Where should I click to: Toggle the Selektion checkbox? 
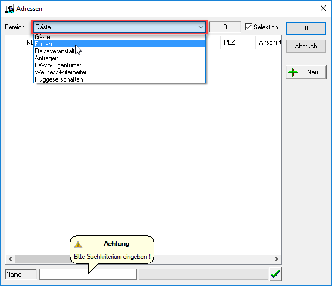[x=248, y=27]
